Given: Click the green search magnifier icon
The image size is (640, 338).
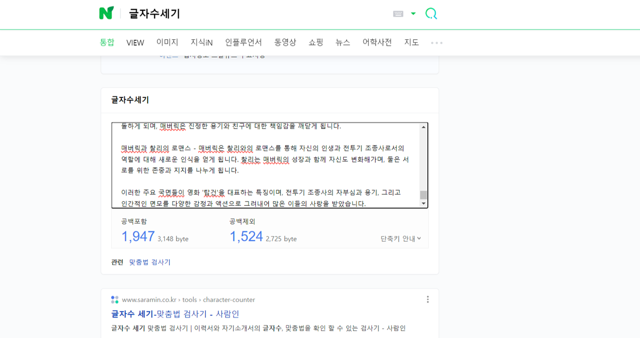Looking at the screenshot, I should click(x=431, y=13).
